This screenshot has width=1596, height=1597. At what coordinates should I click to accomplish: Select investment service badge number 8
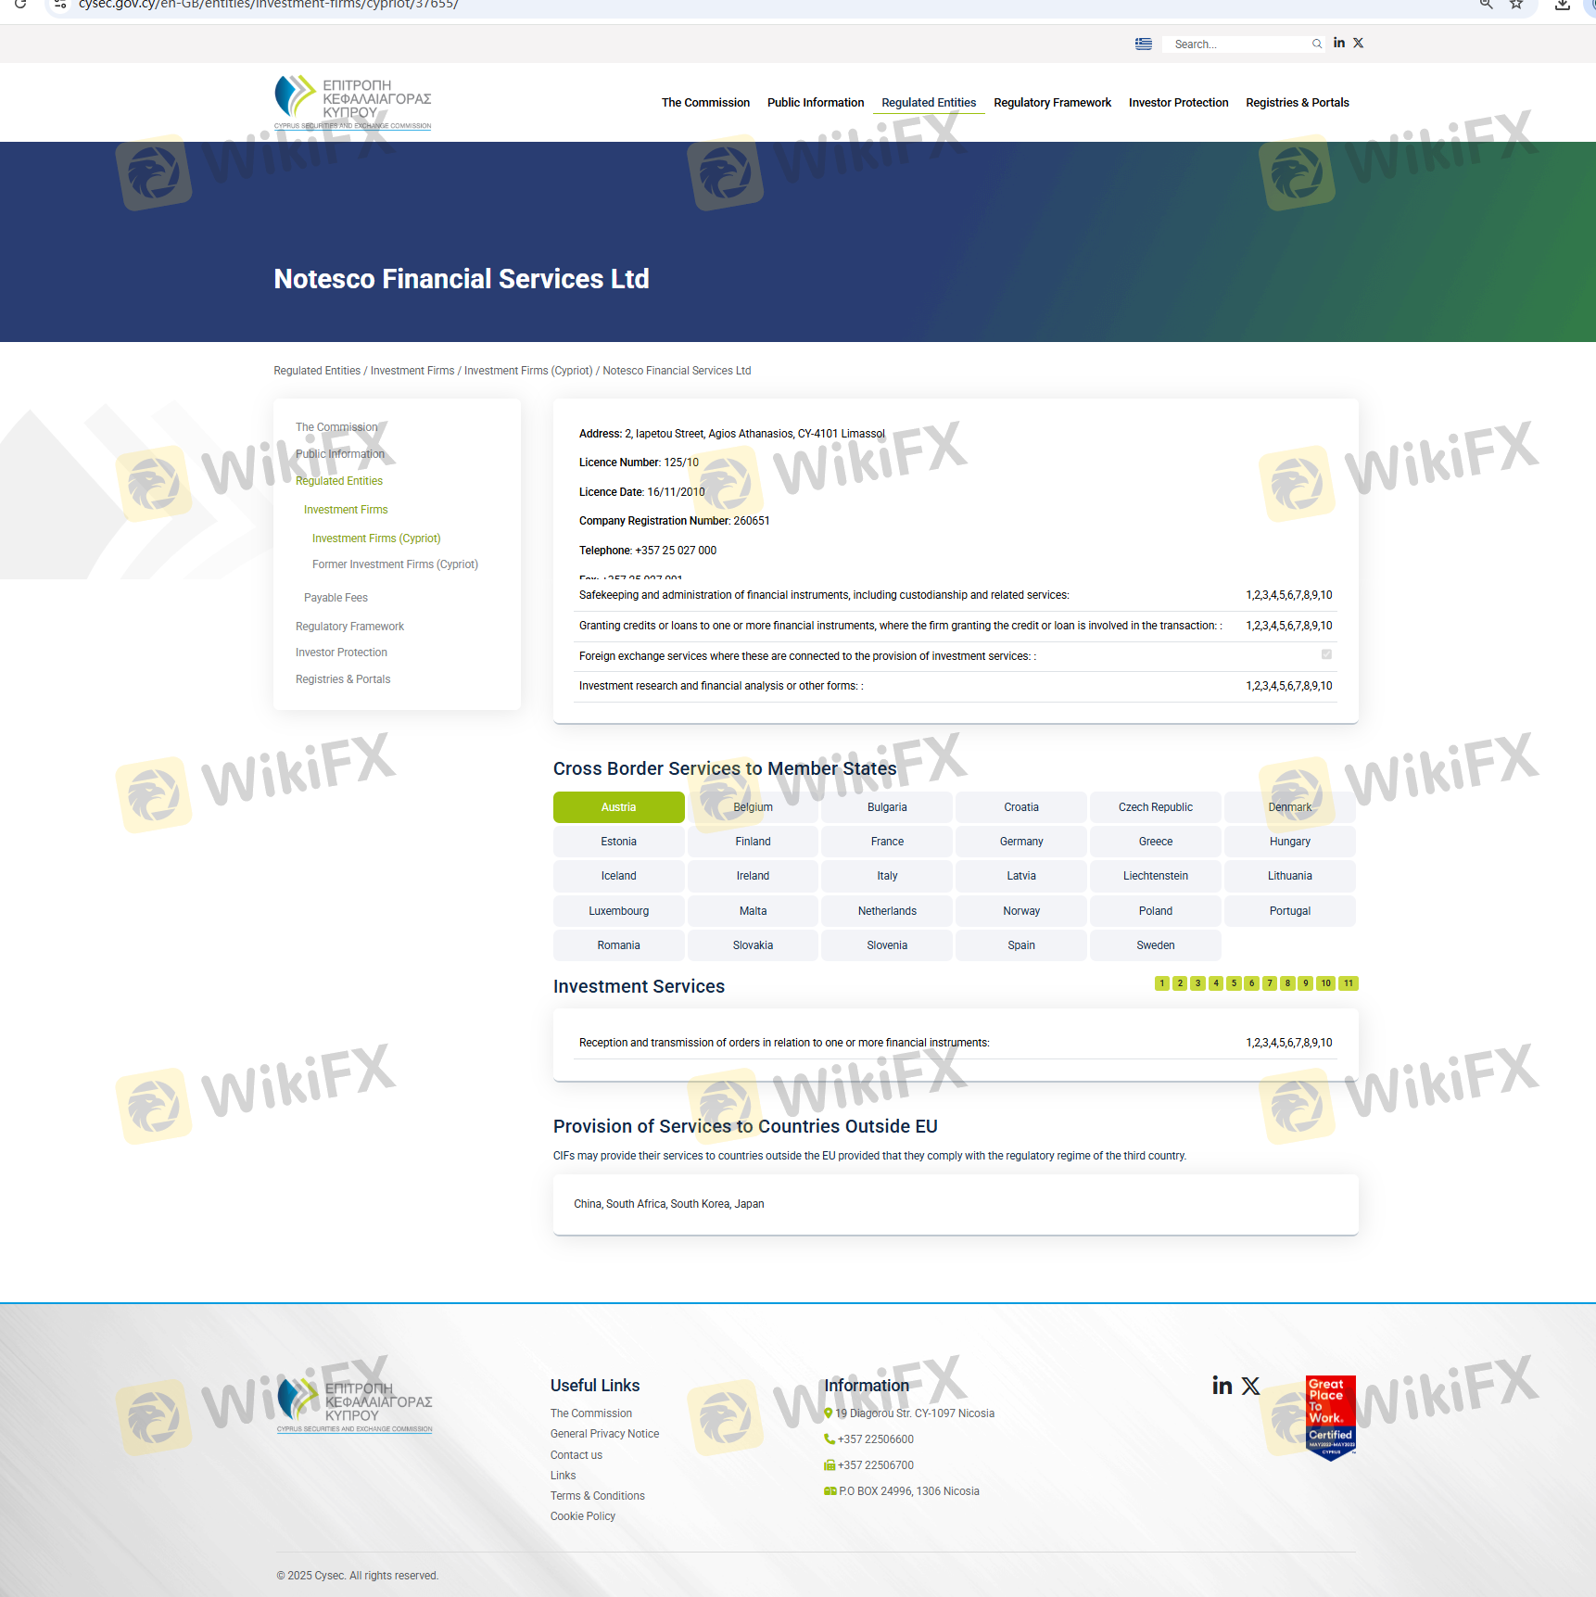tap(1288, 983)
